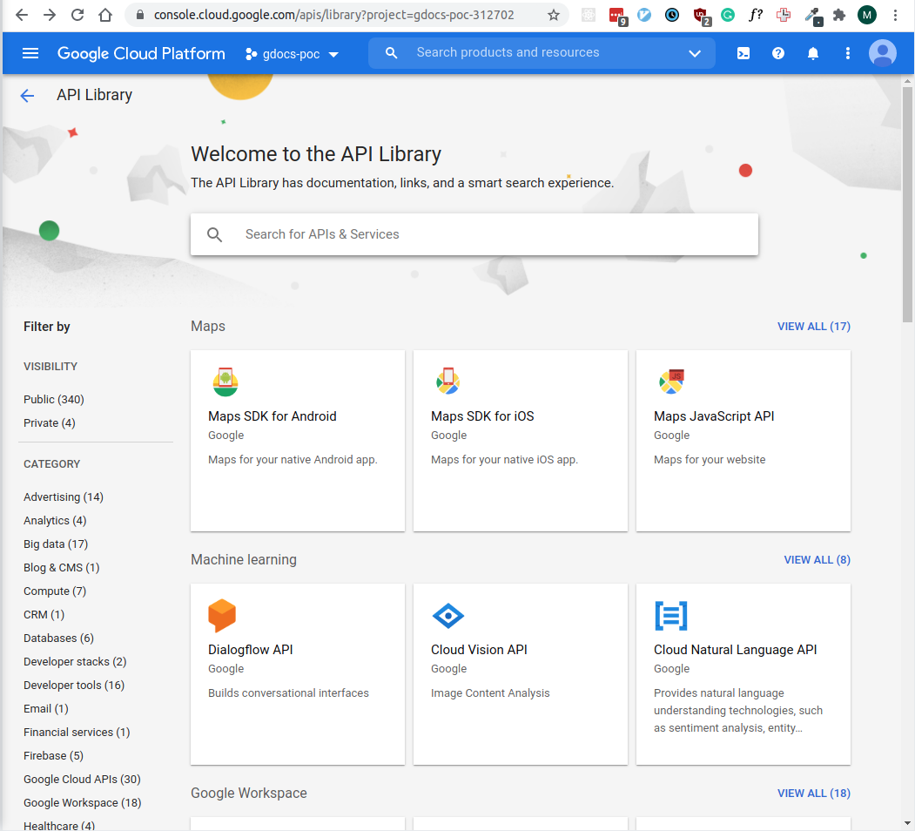Filter by Advertising (14) category

(x=64, y=497)
